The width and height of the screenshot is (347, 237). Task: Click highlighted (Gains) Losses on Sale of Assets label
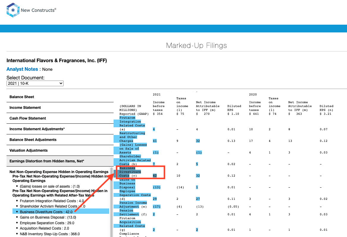click(133, 148)
